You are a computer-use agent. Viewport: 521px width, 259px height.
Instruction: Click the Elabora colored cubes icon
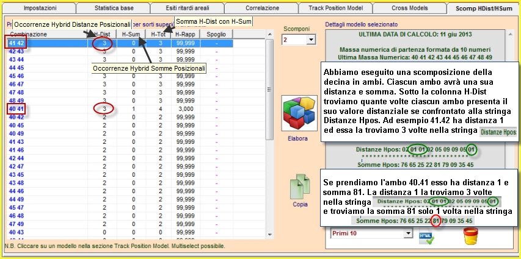(298, 113)
